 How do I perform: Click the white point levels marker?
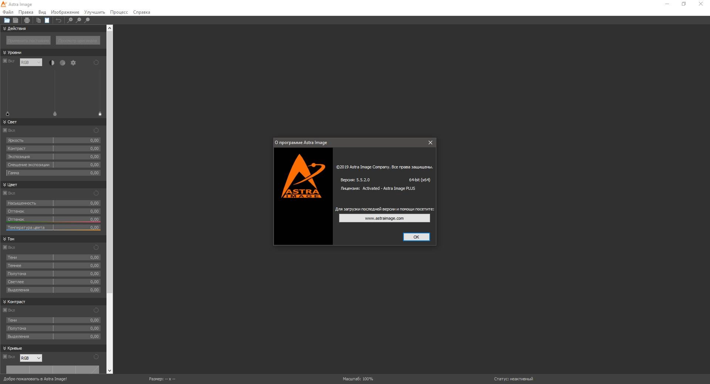click(100, 114)
